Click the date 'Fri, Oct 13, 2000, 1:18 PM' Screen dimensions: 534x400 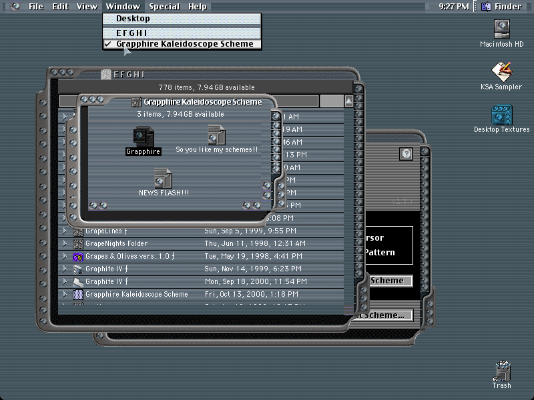(x=252, y=294)
